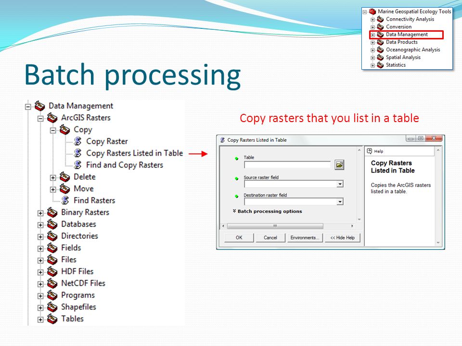462x346 pixels.
Task: Open the browse folder icon beside Table field
Action: pos(339,165)
